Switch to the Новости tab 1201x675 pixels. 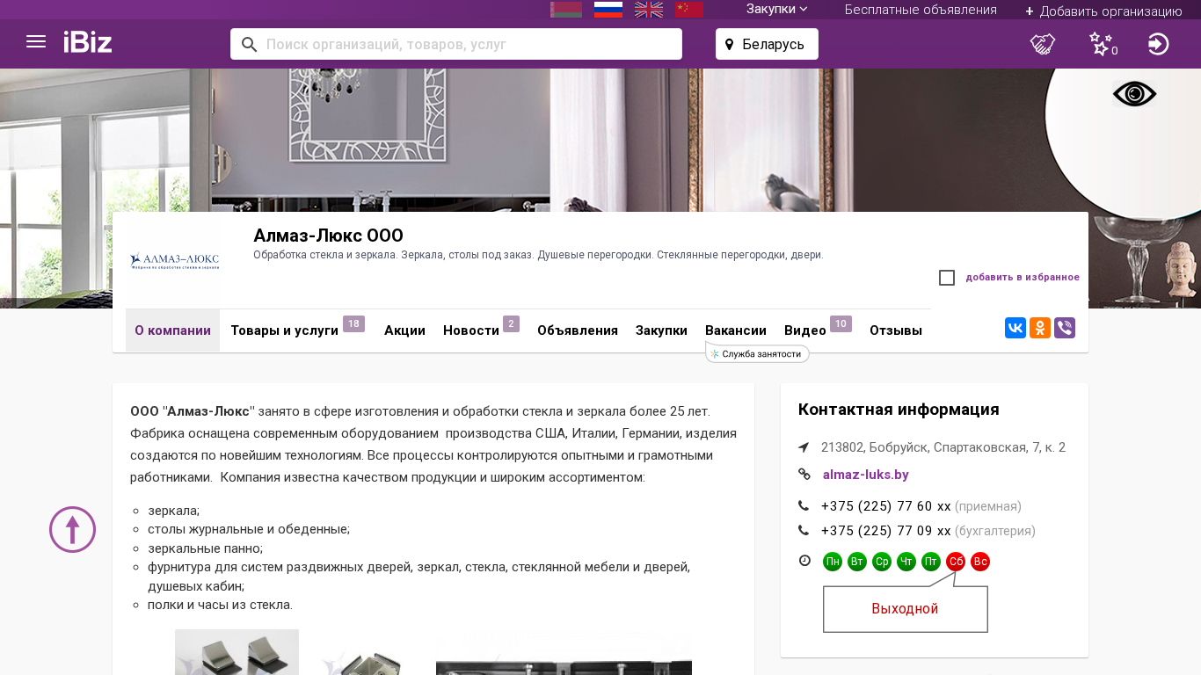(471, 330)
